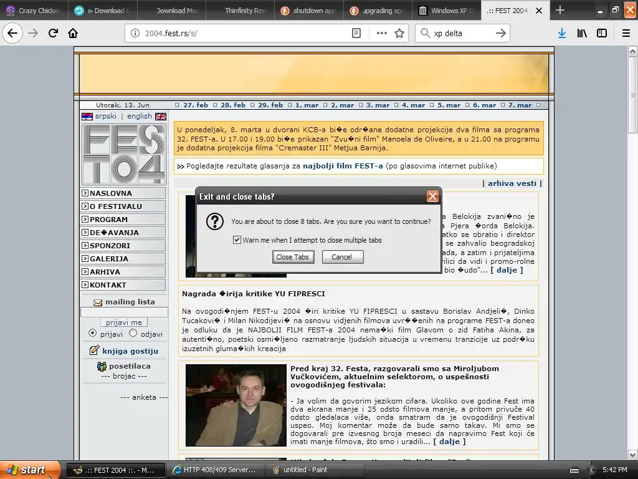The image size is (638, 479).
Task: Click the mailing list email input field
Action: (124, 312)
